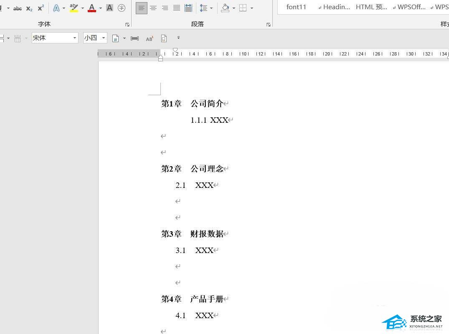Open font color dropdown arrow

pyautogui.click(x=101, y=8)
